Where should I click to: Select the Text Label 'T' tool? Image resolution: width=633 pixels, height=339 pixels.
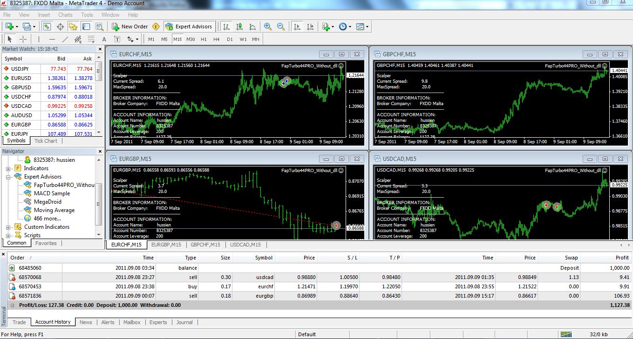(117, 39)
